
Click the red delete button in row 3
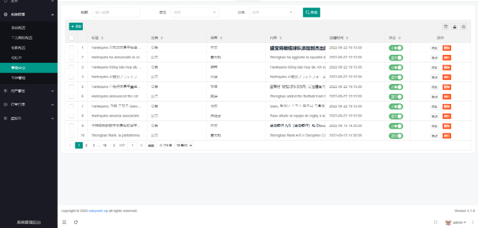point(447,67)
